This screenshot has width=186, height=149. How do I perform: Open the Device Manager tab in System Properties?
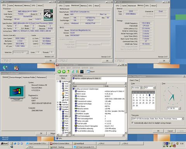15,77
